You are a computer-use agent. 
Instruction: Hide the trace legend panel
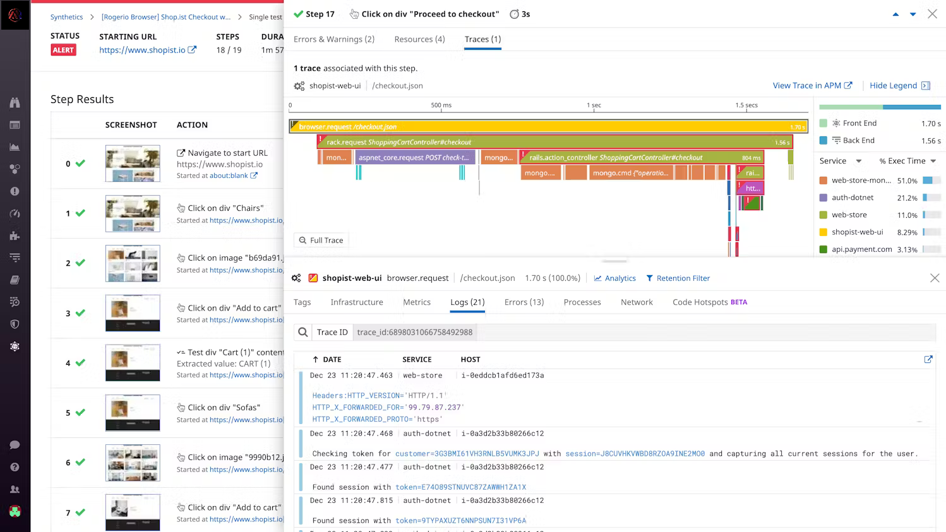[x=899, y=86]
